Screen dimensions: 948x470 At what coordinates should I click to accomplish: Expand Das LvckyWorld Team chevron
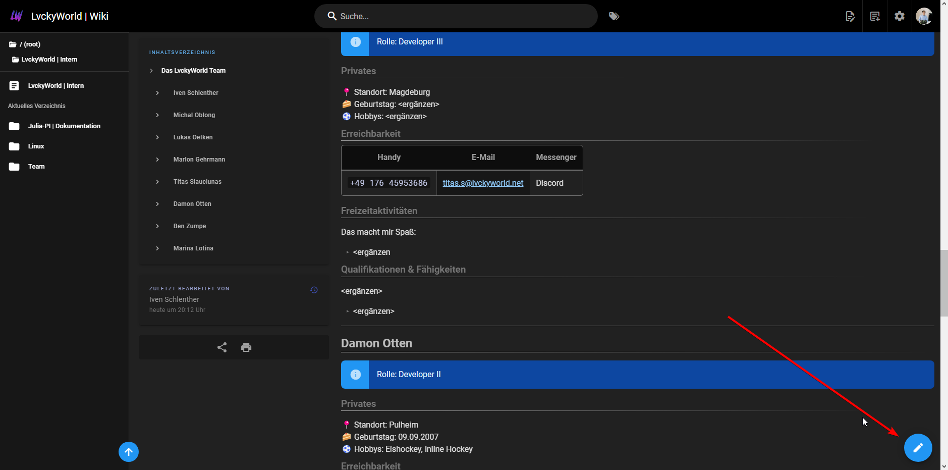coord(151,71)
